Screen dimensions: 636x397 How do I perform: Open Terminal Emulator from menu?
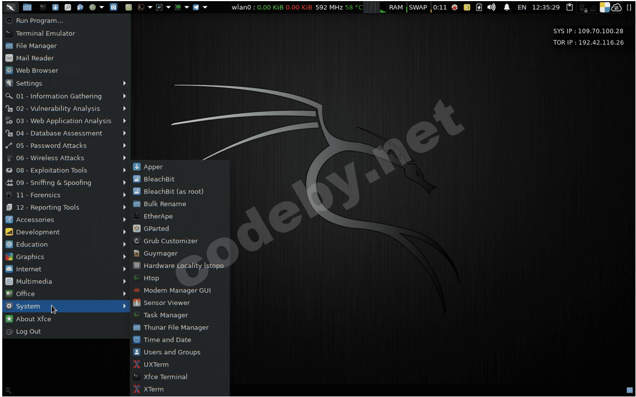pyautogui.click(x=45, y=33)
